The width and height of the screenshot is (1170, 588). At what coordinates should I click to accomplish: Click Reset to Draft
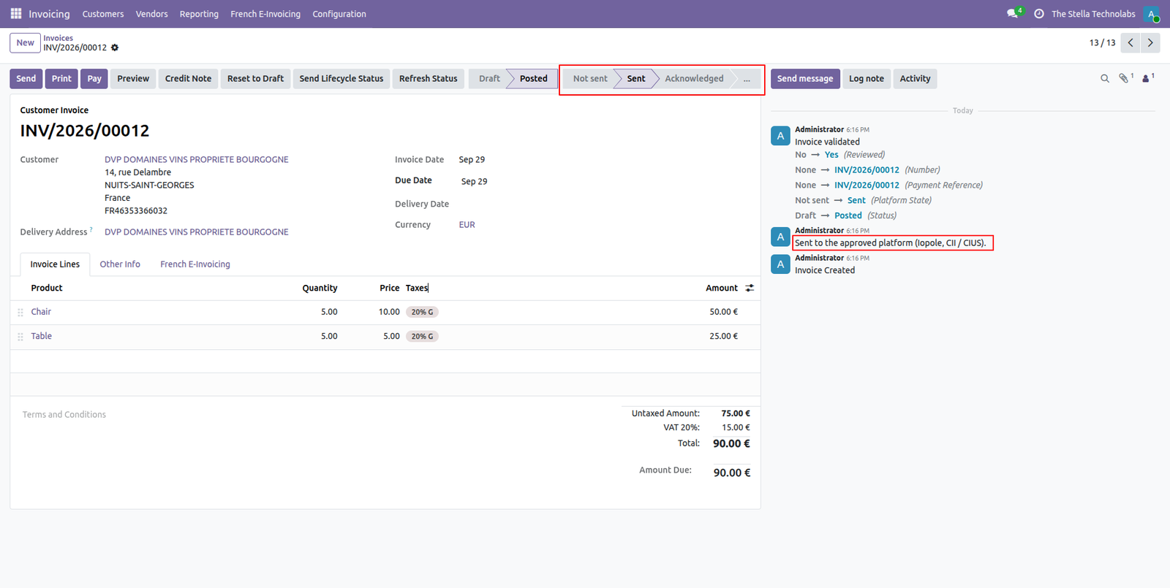(x=255, y=79)
